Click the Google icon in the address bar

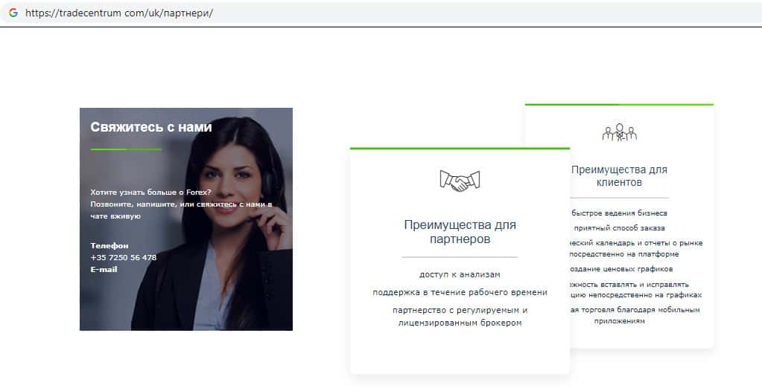(x=13, y=13)
